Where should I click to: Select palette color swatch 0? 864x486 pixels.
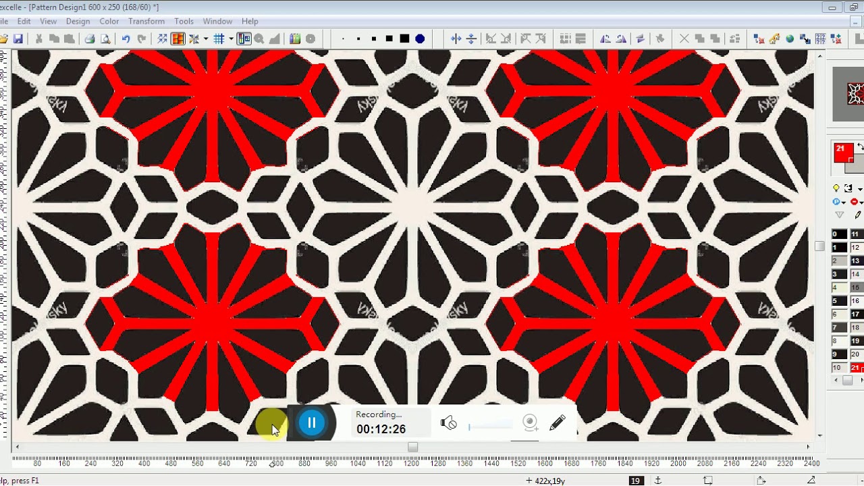[839, 234]
